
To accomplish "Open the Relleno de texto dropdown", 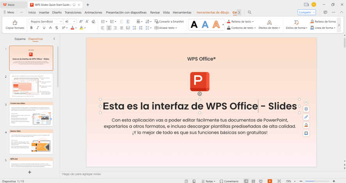I will pos(240,21).
